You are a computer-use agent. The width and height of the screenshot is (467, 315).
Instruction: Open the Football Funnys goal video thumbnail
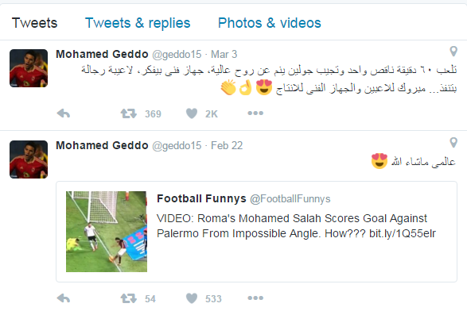(107, 232)
